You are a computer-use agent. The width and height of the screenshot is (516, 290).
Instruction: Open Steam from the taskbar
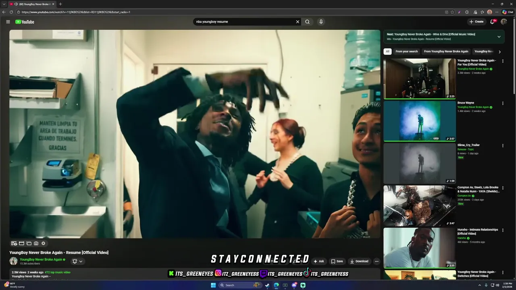click(267, 285)
